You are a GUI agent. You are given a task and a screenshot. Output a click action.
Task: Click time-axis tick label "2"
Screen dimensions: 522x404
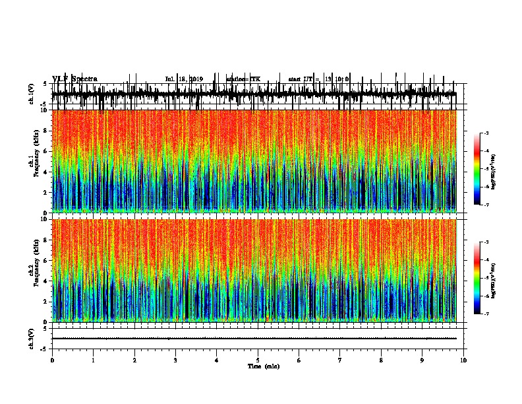(x=134, y=360)
